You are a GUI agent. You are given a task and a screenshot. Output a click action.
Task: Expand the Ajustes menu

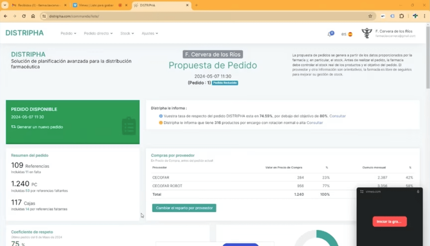click(x=150, y=33)
